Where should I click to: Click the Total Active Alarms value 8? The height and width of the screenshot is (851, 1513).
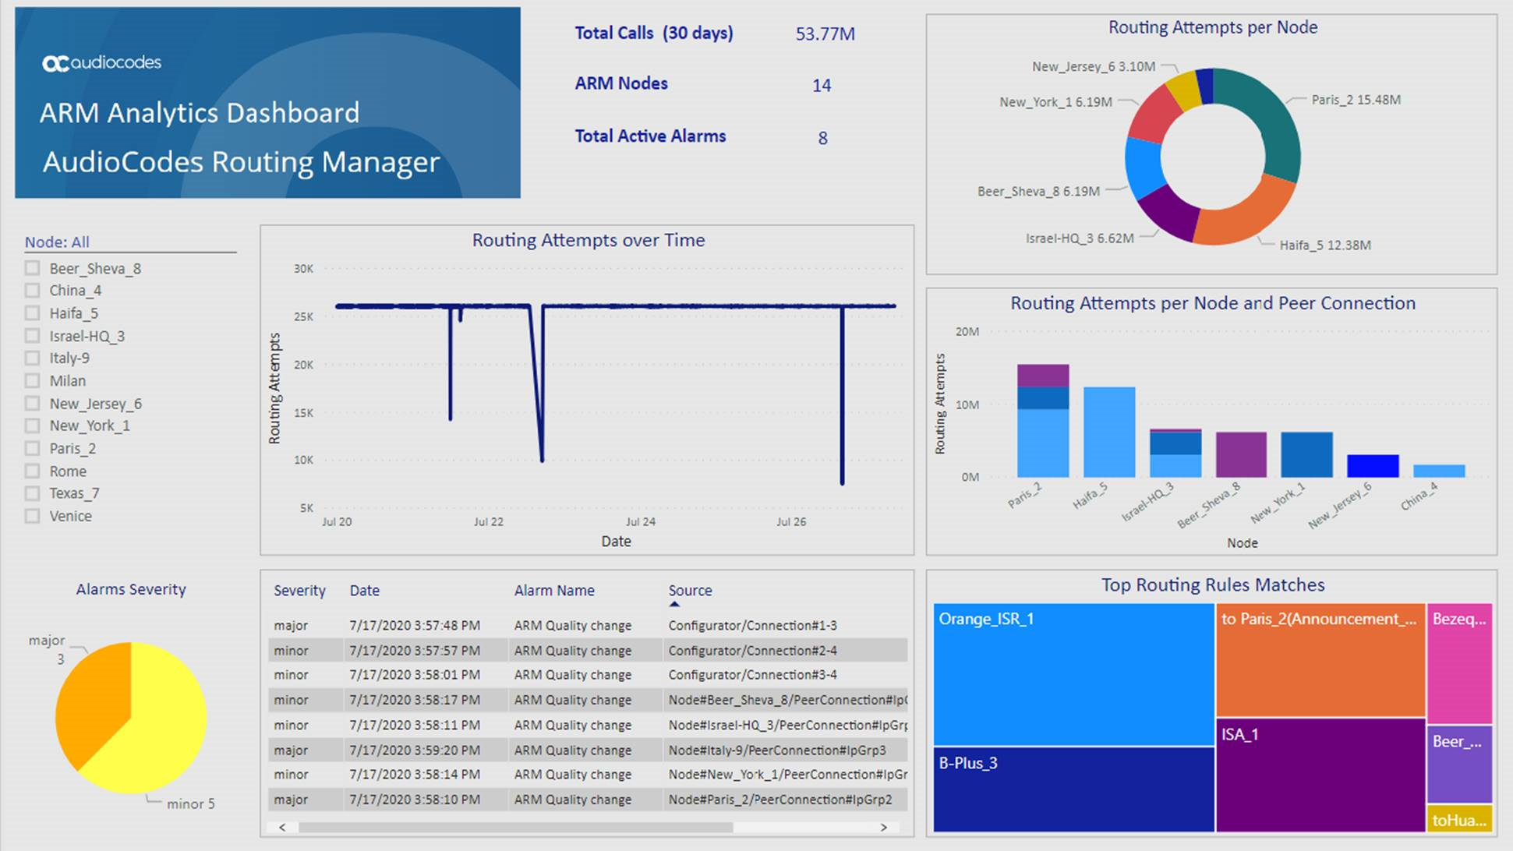pos(822,139)
